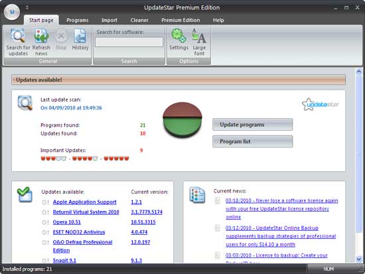
Task: Click importance icon beside ESET NOD32 Antivirus
Action: coord(45,232)
